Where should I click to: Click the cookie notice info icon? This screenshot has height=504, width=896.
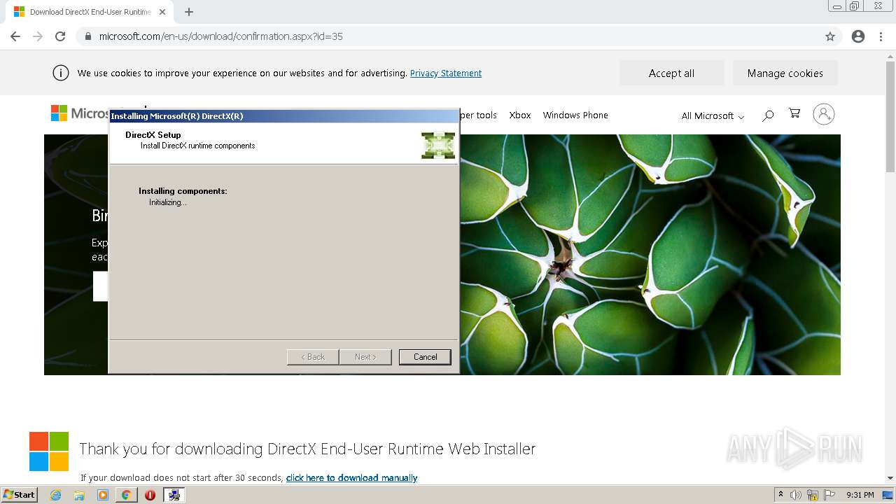61,73
